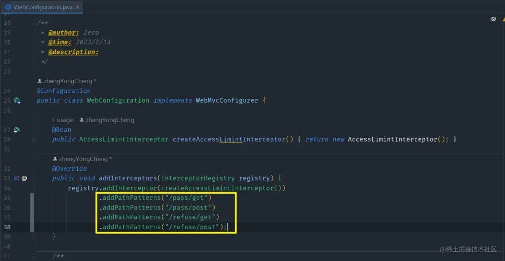Collapse the addInterceptors method at its declaration
The image size is (505, 261).
coord(34,178)
